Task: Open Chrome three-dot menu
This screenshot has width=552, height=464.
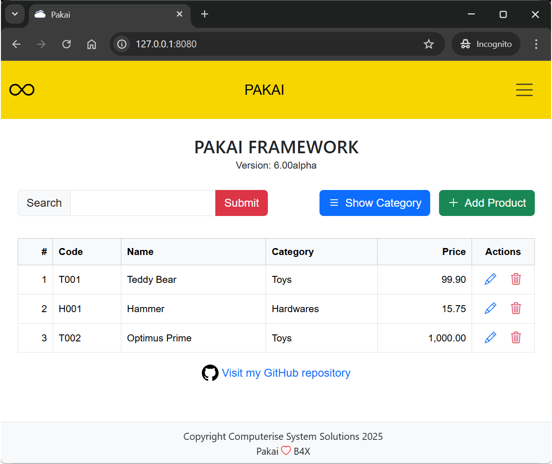Action: point(536,44)
